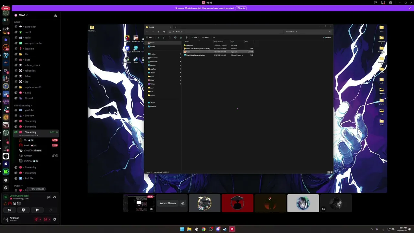Open File Explorer from the taskbar
The image size is (414, 233).
click(189, 229)
